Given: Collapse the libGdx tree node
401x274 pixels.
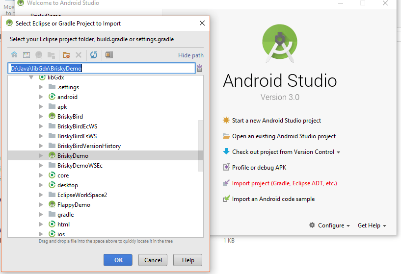Looking at the screenshot, I should [x=31, y=77].
